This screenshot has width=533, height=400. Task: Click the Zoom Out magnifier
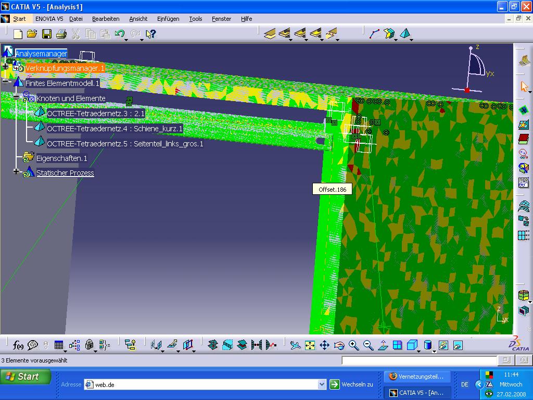pos(369,345)
